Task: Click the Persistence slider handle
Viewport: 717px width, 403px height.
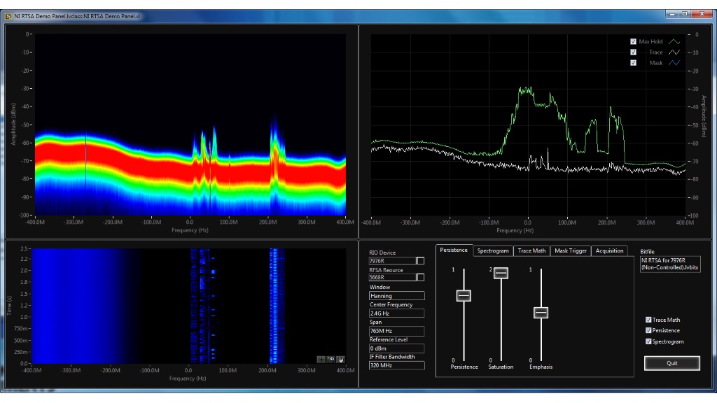Action: pyautogui.click(x=464, y=296)
